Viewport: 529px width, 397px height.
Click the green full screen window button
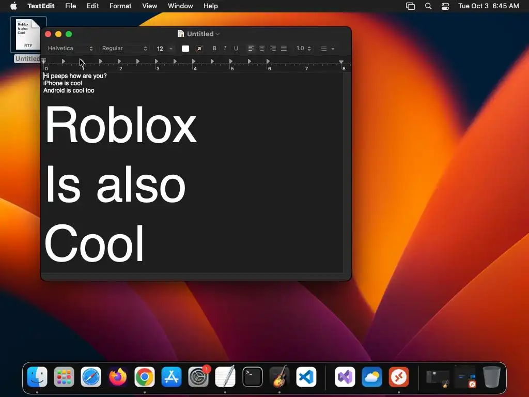tap(69, 34)
